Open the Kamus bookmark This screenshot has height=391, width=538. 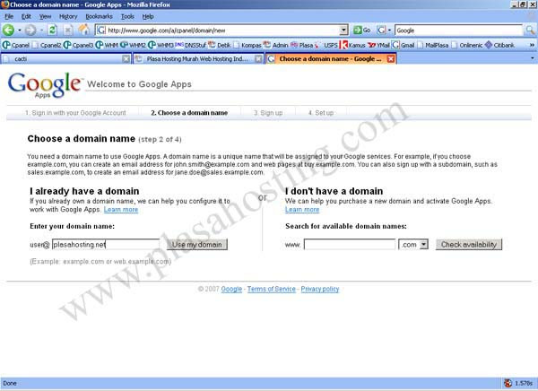coord(352,45)
